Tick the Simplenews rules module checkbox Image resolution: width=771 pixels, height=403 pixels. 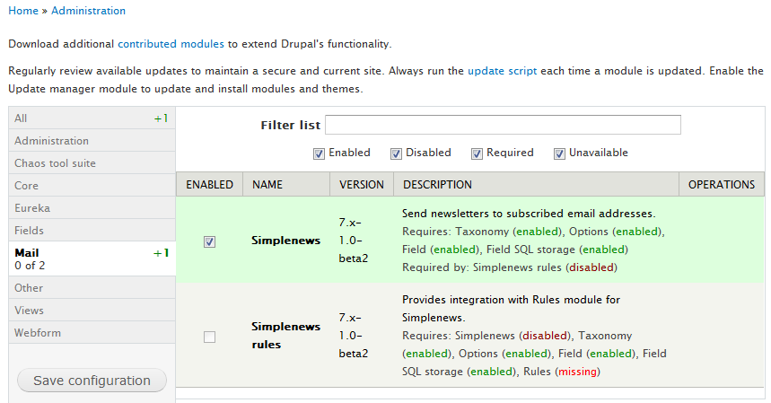(209, 337)
